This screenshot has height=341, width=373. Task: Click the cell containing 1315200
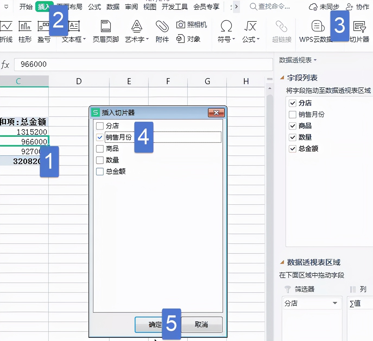(24, 132)
